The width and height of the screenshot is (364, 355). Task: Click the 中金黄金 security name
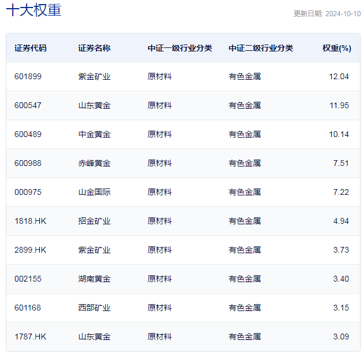point(94,134)
